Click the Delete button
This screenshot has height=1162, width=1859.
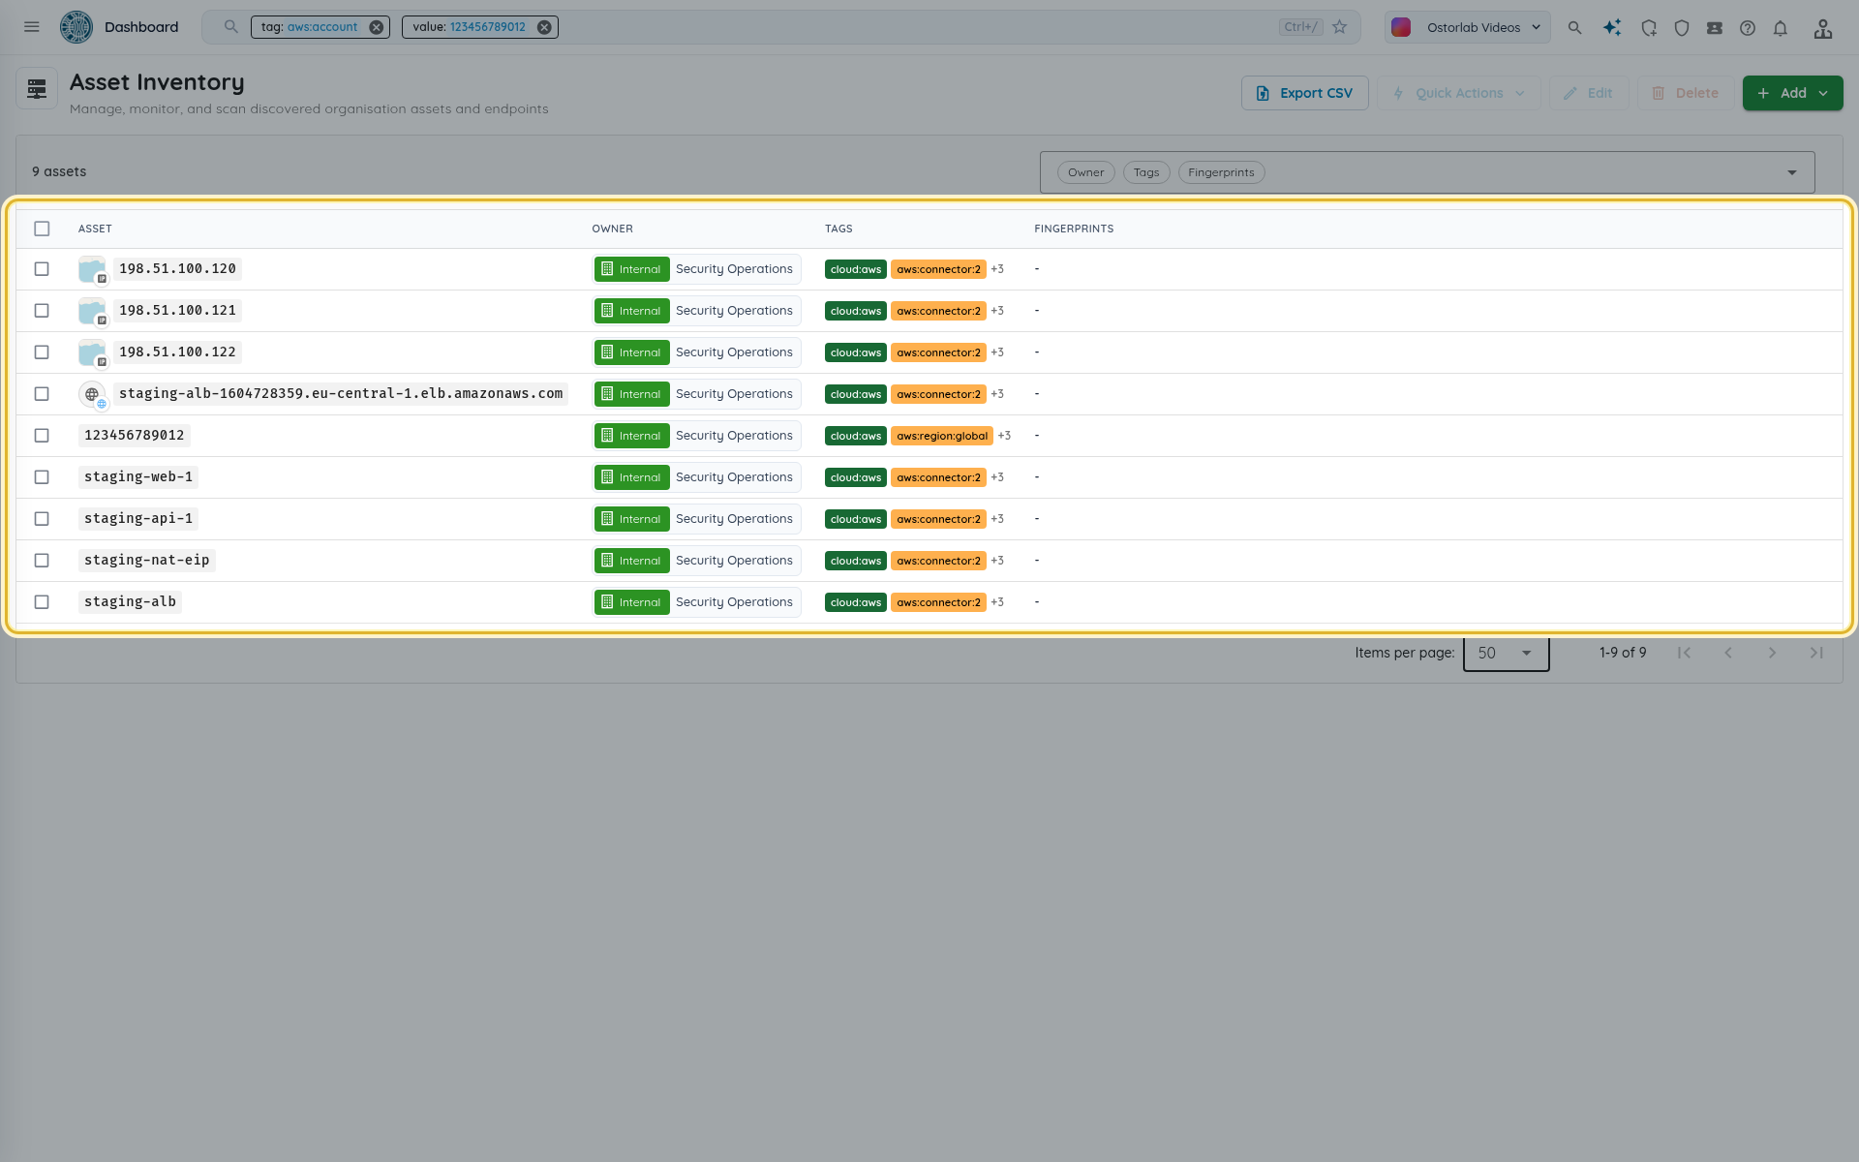pos(1685,93)
